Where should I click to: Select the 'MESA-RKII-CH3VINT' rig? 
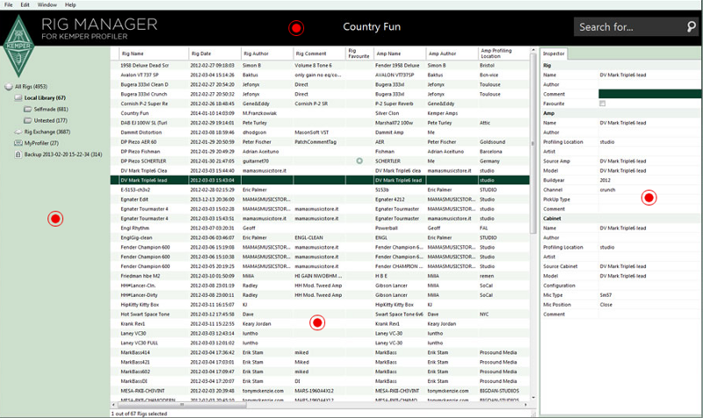pyautogui.click(x=320, y=391)
